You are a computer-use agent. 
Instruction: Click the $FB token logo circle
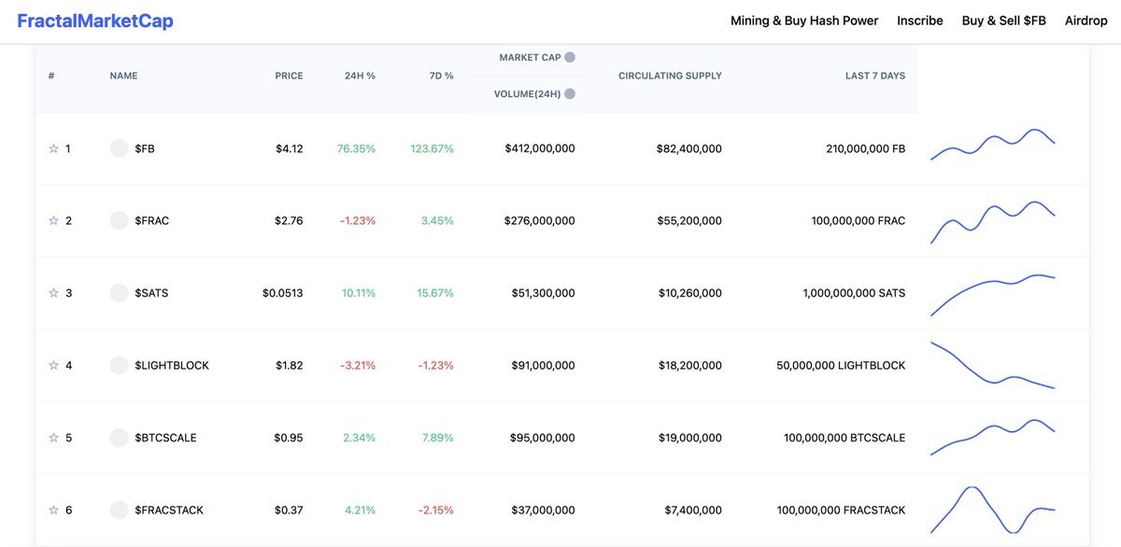(119, 147)
